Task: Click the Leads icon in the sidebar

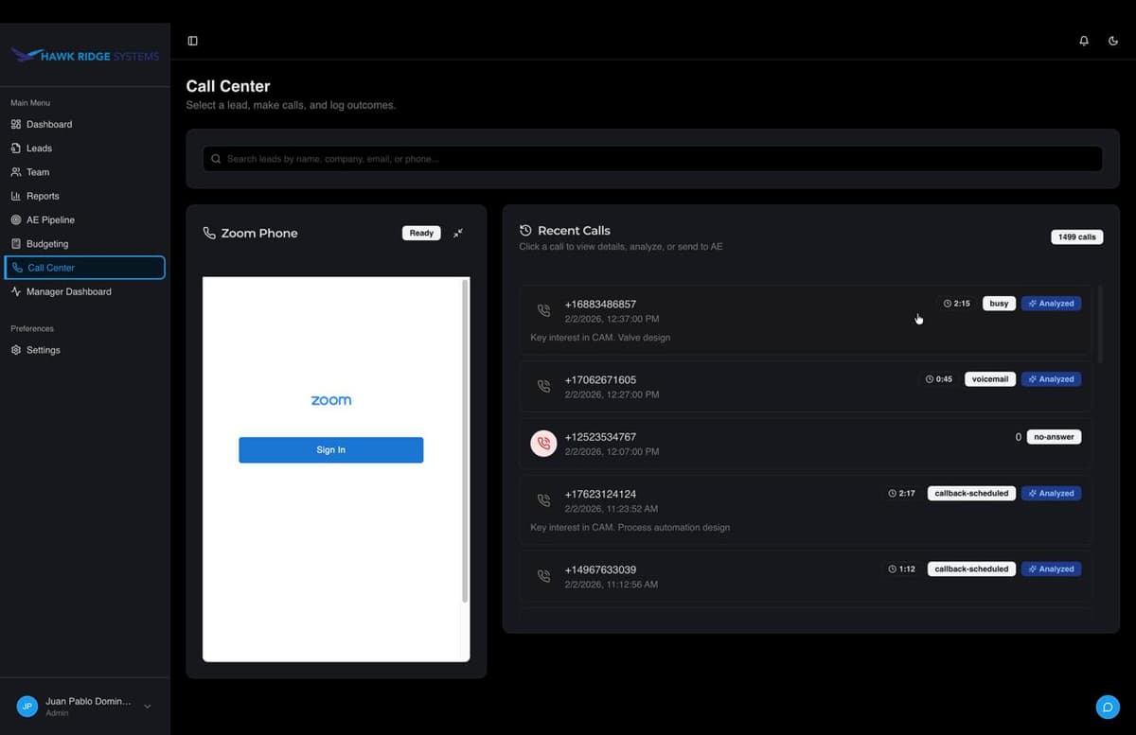Action: click(16, 148)
